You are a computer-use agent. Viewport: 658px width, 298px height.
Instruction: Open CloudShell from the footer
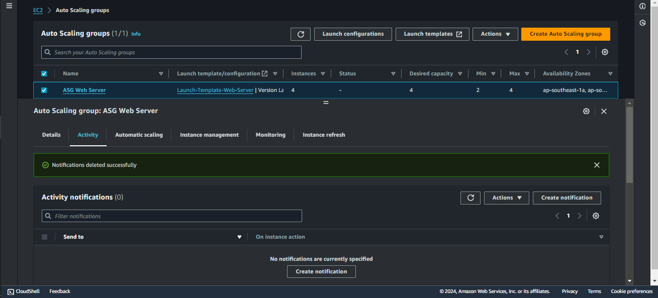point(24,291)
